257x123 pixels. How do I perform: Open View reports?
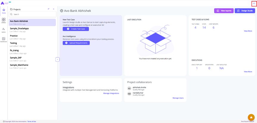tap(224, 11)
